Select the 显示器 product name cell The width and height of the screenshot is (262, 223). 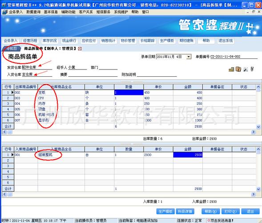click(61, 120)
